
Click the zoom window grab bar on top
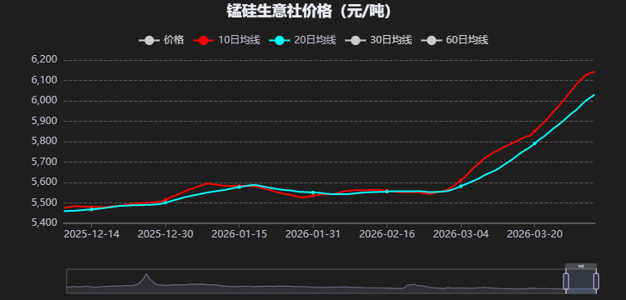(581, 266)
